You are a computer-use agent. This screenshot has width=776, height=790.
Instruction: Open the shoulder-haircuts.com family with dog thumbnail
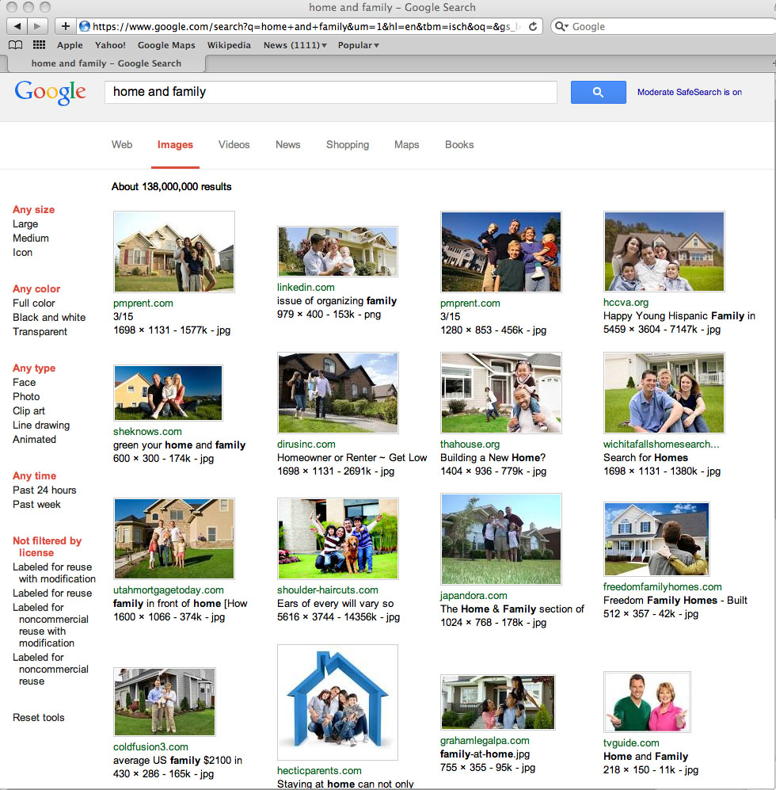tap(337, 539)
